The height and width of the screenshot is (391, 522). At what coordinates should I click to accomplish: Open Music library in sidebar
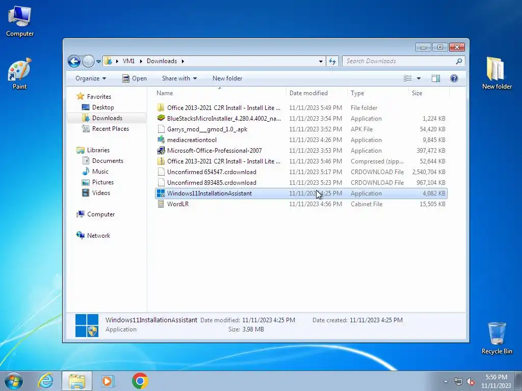pyautogui.click(x=100, y=171)
